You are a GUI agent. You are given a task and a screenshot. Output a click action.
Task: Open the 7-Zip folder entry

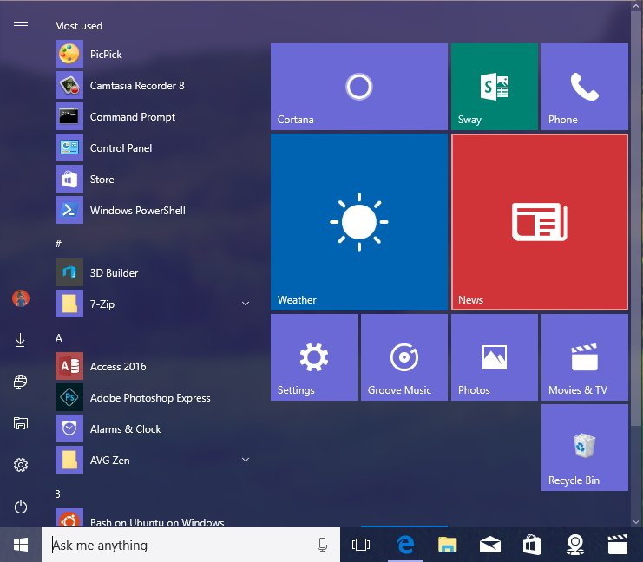154,304
